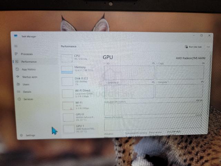Minimize the Task Manager window
Screen dimensions: 221x166
pos(194,35)
